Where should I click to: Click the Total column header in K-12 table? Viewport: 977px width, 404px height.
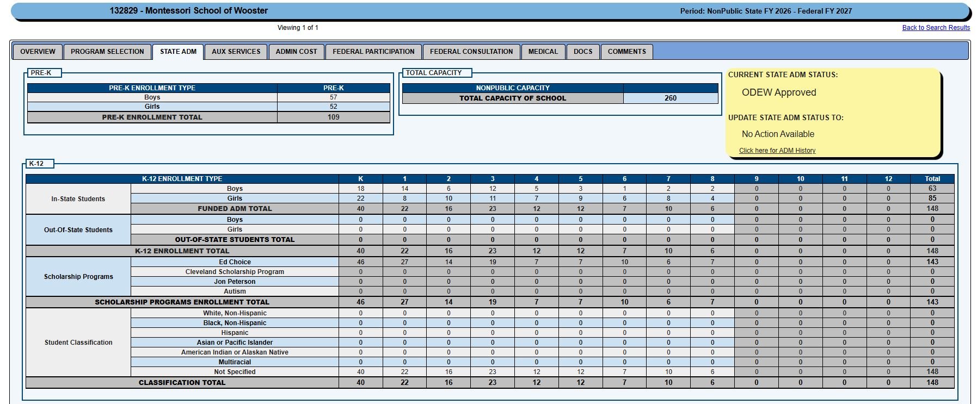(x=932, y=179)
